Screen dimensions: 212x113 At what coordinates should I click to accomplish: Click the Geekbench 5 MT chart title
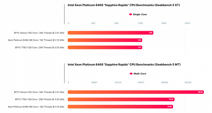124,64
